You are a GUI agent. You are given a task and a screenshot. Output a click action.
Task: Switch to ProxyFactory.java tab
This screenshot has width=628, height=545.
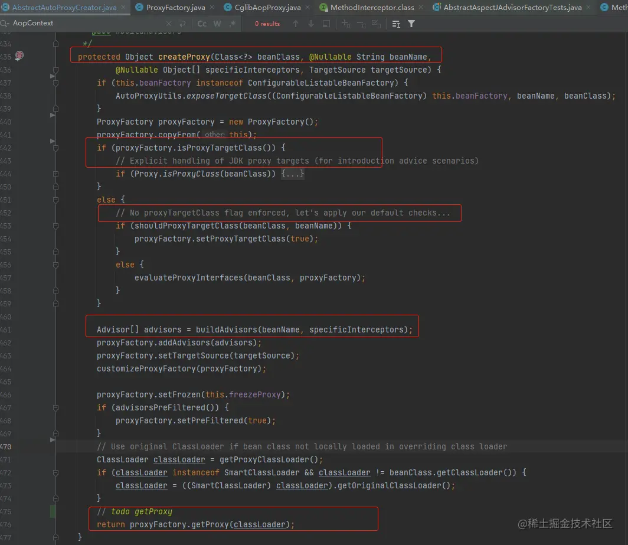tap(175, 7)
